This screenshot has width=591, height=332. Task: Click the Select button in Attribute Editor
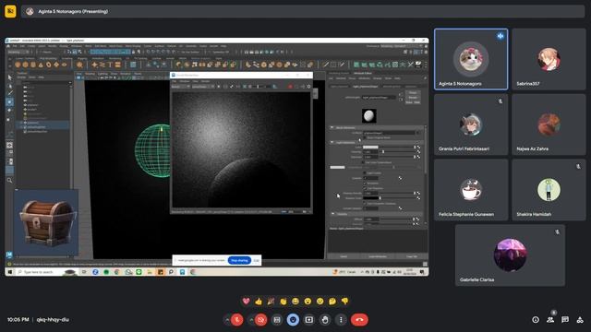click(x=344, y=256)
